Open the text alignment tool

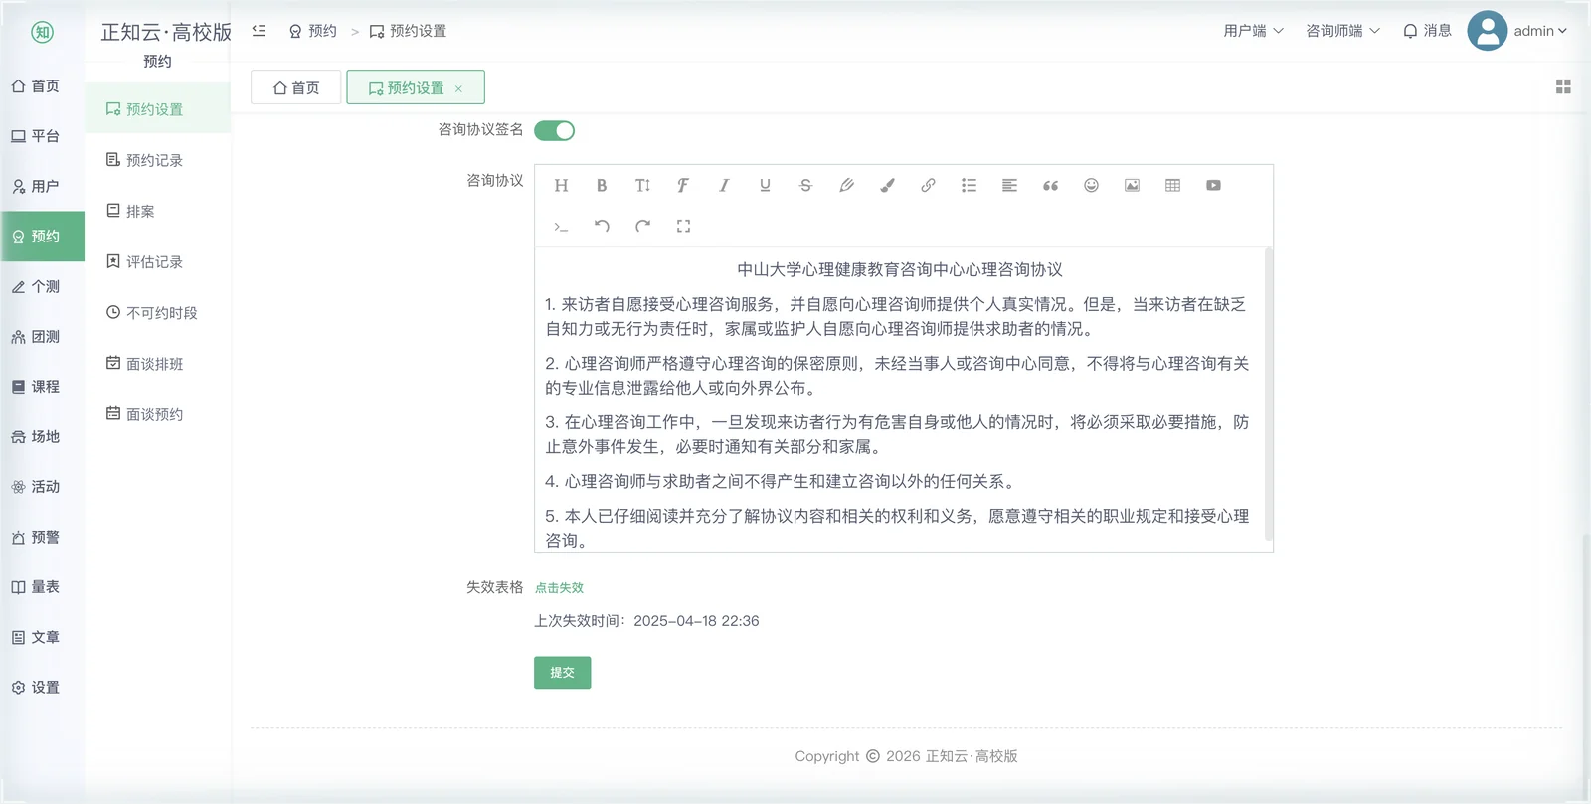(x=1009, y=186)
